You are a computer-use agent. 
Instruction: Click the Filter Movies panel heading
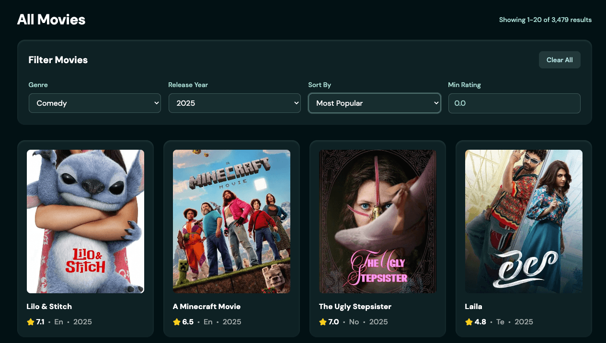click(x=58, y=60)
